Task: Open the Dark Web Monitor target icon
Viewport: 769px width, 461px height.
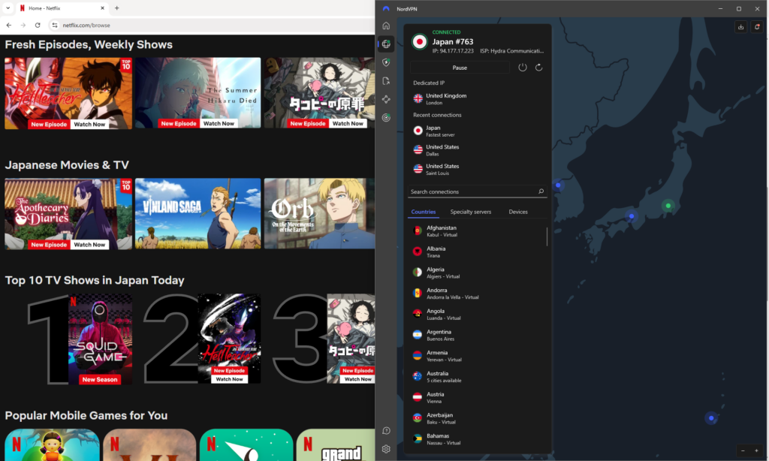Action: click(386, 118)
